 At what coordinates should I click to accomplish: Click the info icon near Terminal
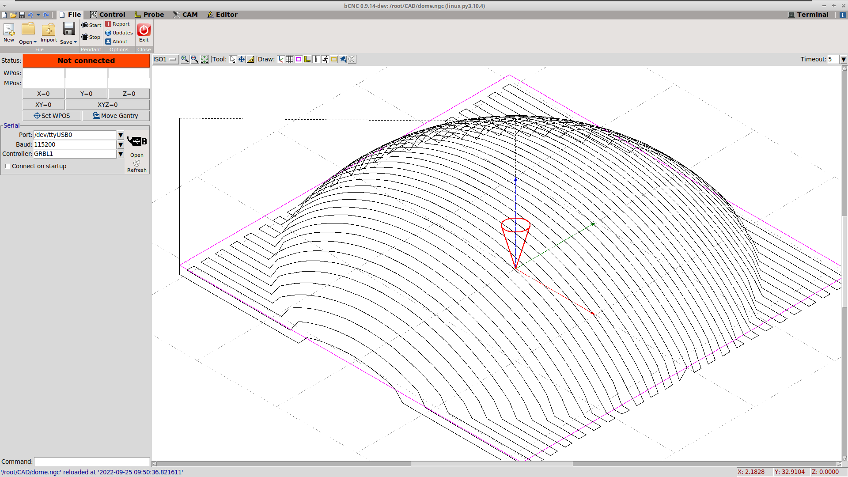pyautogui.click(x=843, y=15)
